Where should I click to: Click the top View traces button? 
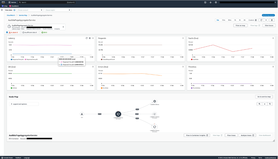[x=269, y=25]
